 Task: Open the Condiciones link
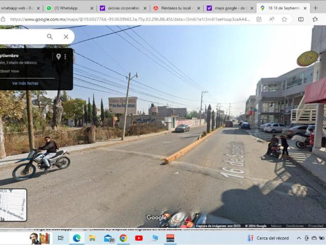point(294,226)
